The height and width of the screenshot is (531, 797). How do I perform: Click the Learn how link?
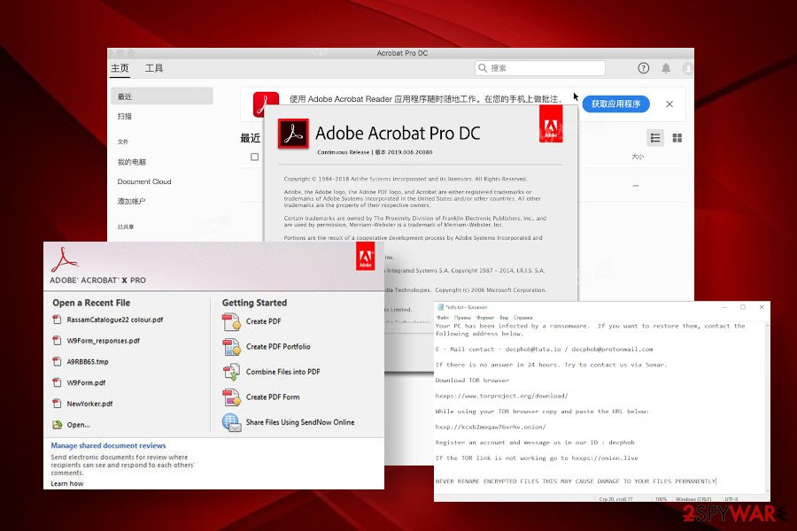(67, 483)
